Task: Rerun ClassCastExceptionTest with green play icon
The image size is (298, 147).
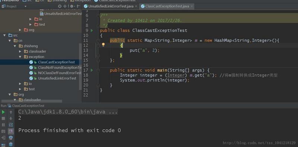Action: (3, 112)
